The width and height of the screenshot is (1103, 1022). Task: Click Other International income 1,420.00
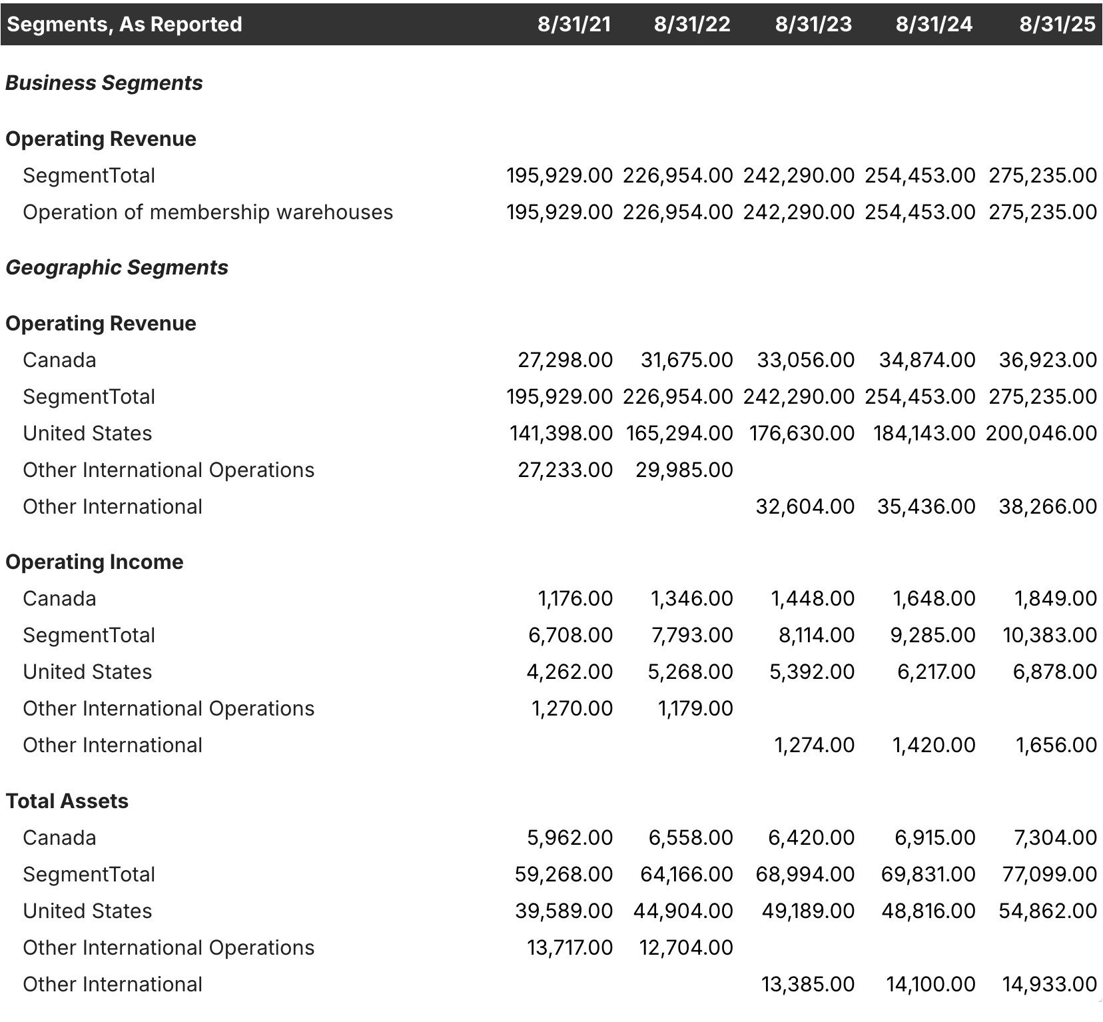tap(934, 746)
